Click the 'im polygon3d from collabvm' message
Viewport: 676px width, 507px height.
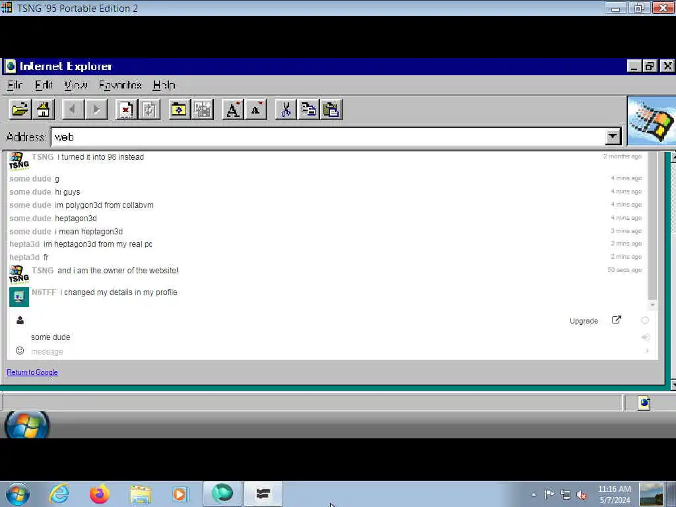point(104,205)
